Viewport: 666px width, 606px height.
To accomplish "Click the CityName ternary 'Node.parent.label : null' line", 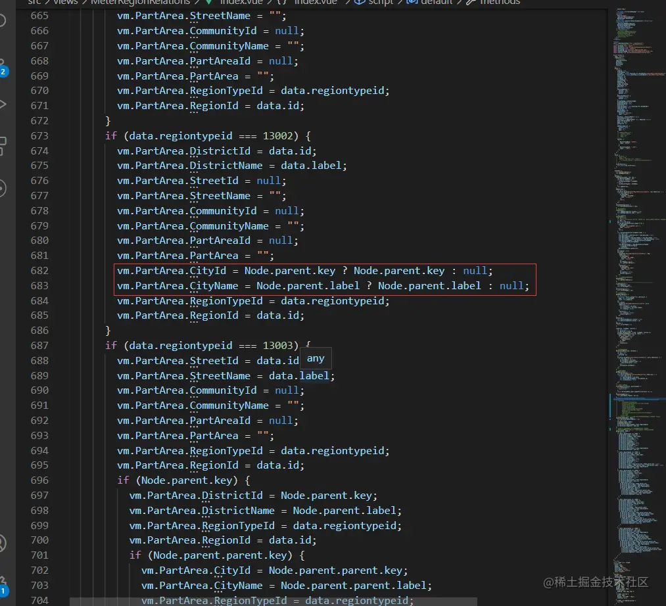I will click(323, 286).
